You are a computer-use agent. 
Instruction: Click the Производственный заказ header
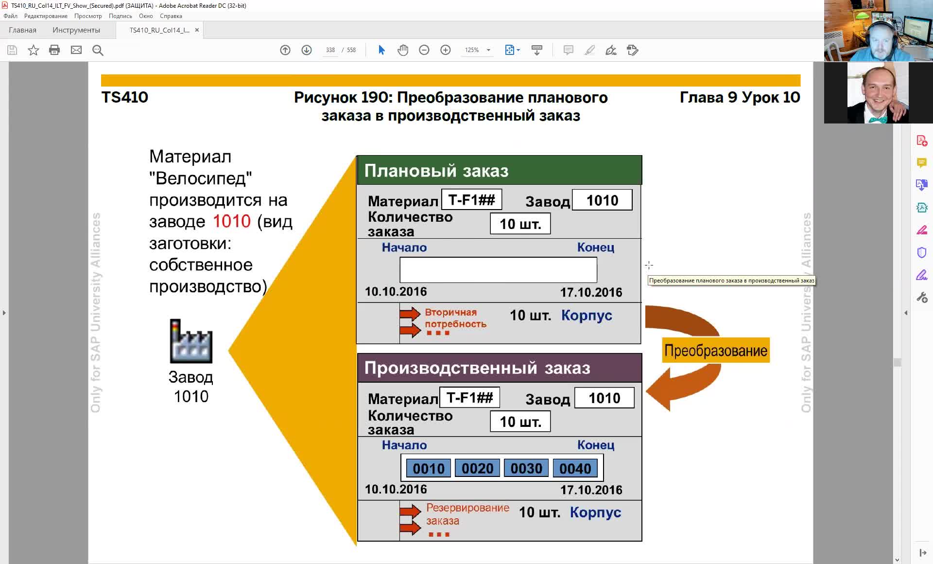500,368
